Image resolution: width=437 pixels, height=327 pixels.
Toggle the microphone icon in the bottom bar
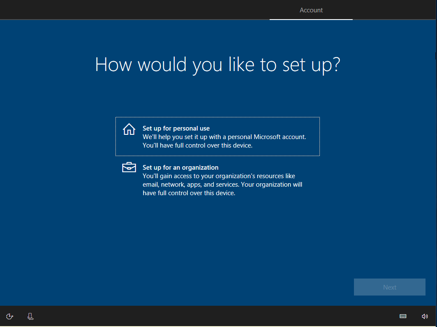[x=30, y=316]
